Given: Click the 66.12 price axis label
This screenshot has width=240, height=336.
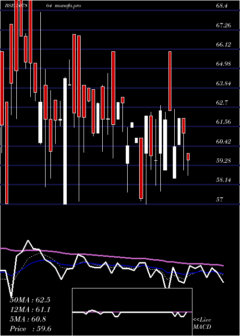Looking at the screenshot, I should pos(224,45).
